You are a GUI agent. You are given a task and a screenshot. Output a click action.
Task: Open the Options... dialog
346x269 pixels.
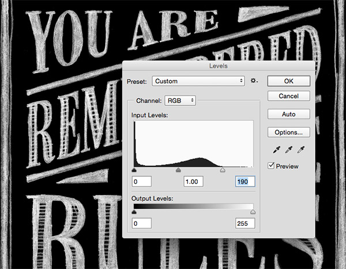pyautogui.click(x=289, y=132)
